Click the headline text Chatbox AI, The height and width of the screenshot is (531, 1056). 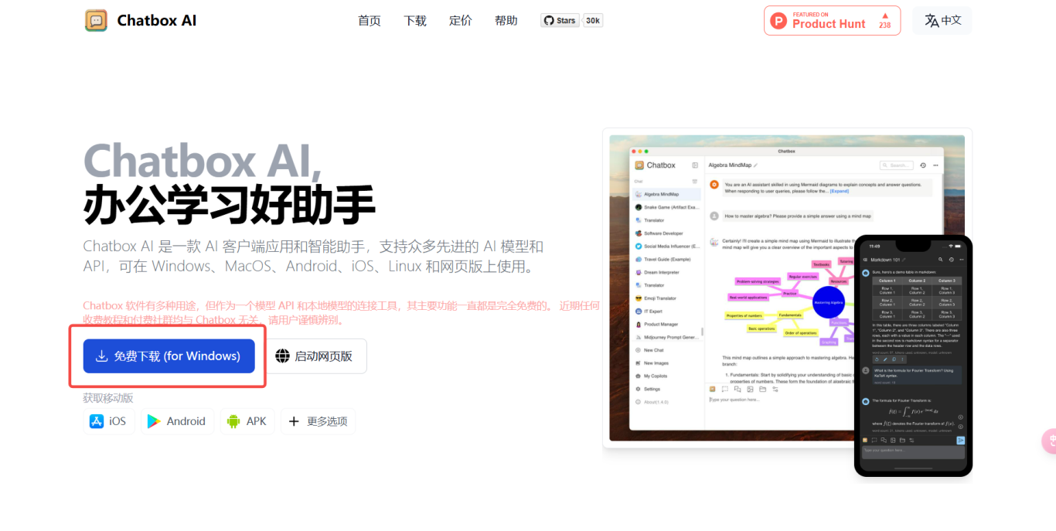203,160
